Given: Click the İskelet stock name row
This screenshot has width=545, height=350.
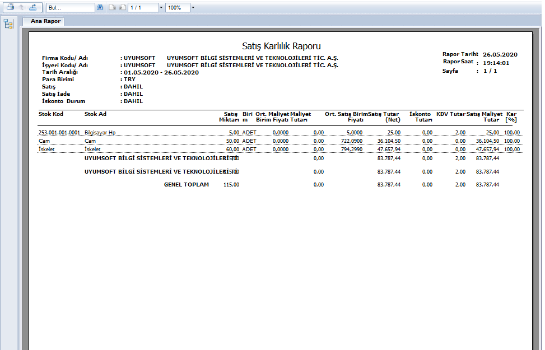Looking at the screenshot, I should (x=93, y=150).
